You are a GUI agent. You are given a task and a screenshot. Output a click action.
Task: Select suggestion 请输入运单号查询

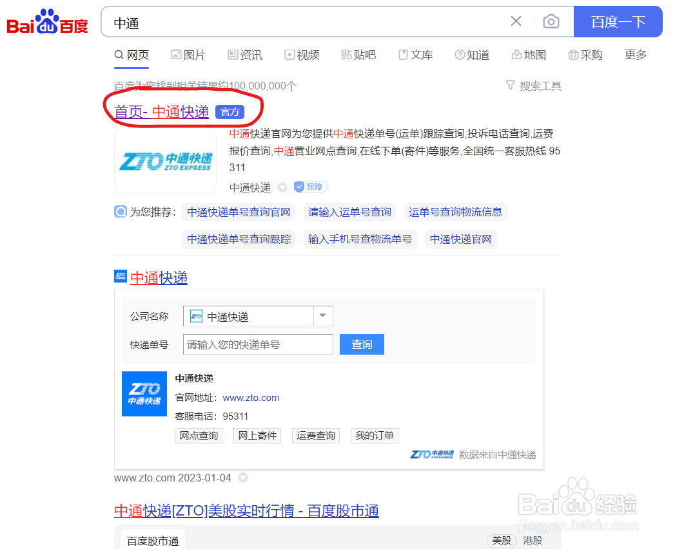coord(349,212)
